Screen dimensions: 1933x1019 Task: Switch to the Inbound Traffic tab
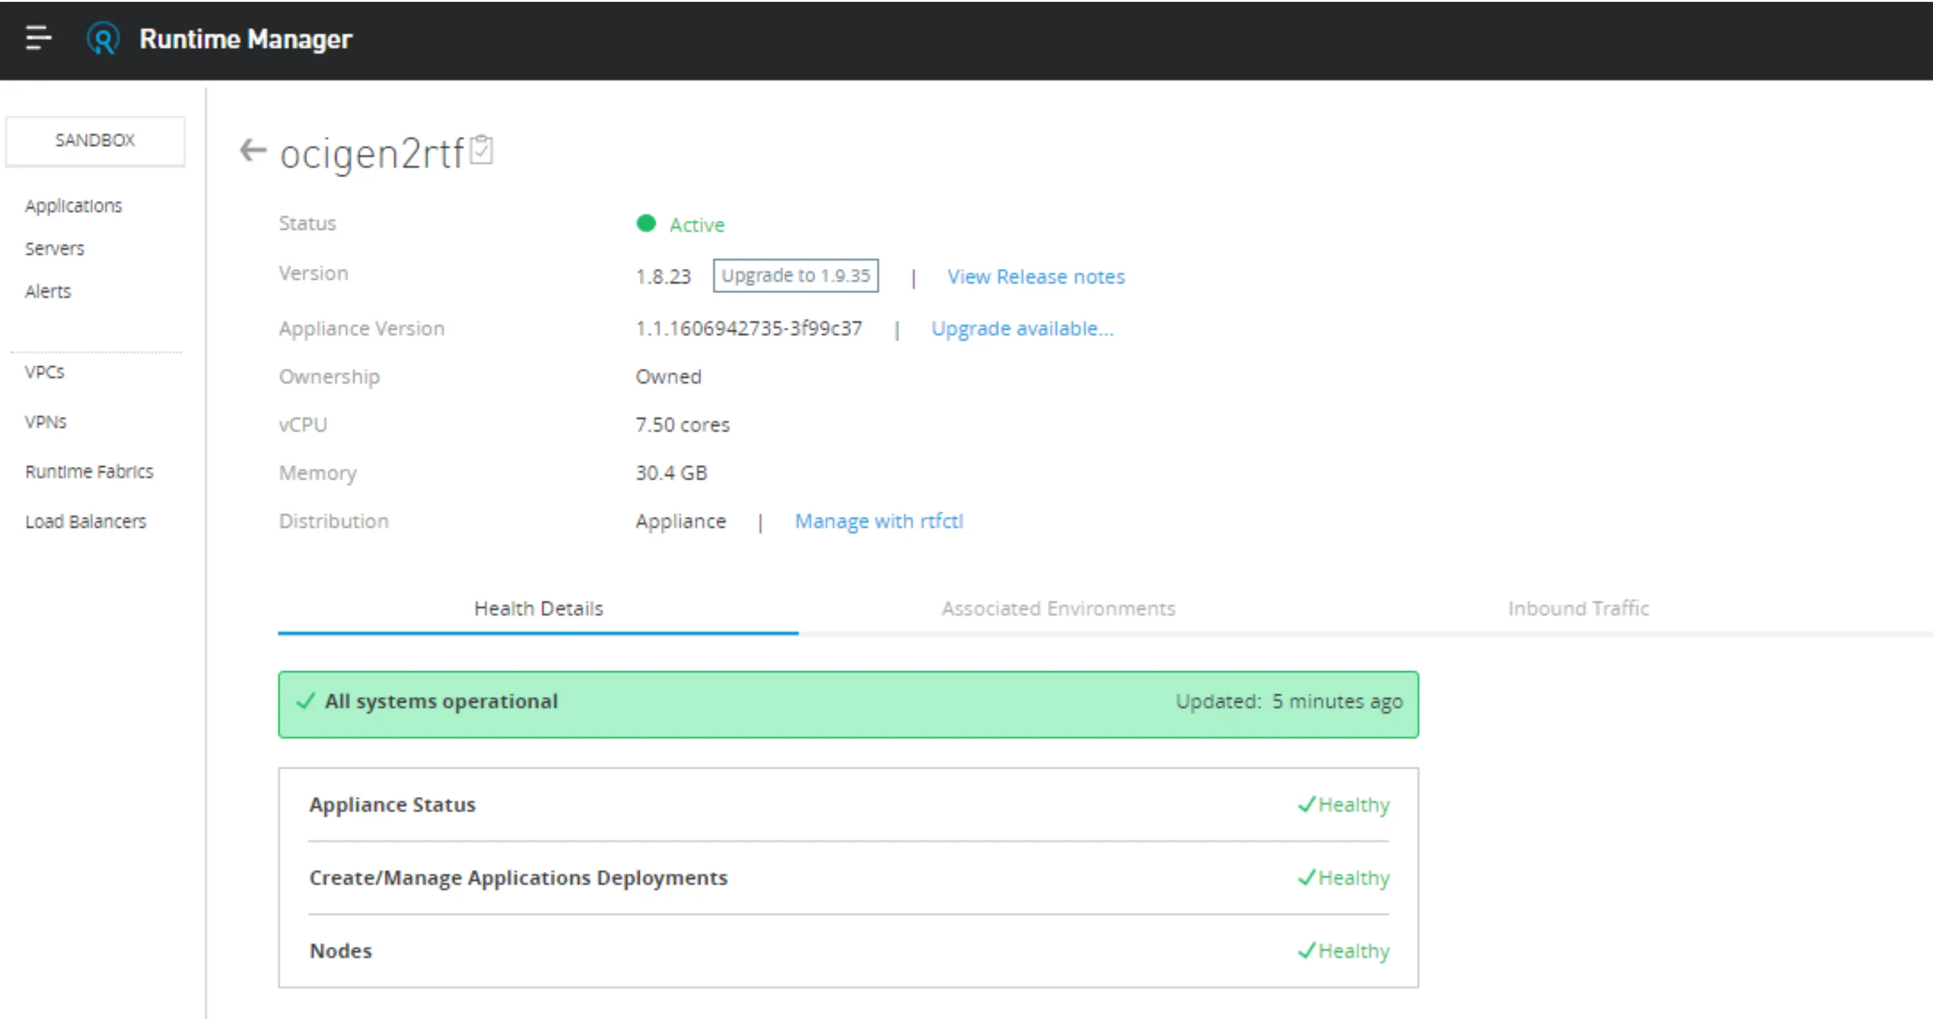coord(1579,608)
